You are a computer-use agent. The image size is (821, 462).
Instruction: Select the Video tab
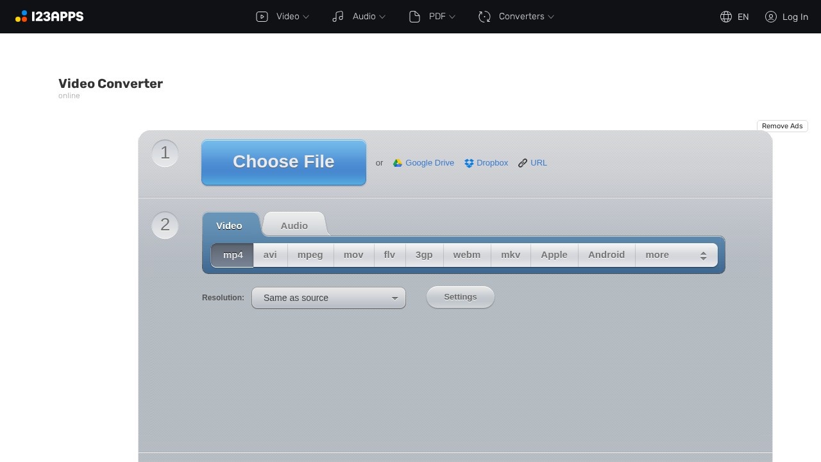coord(229,225)
